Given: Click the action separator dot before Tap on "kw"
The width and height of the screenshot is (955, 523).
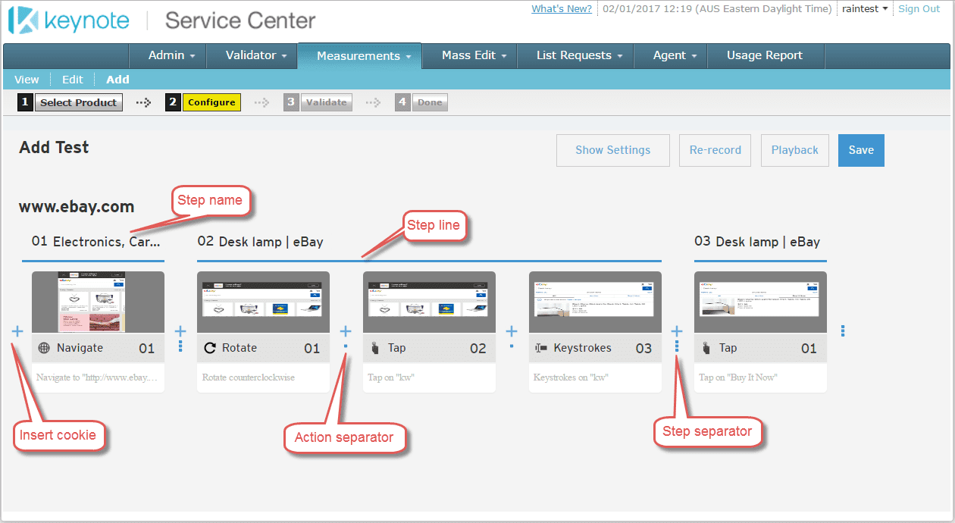Looking at the screenshot, I should tap(346, 346).
